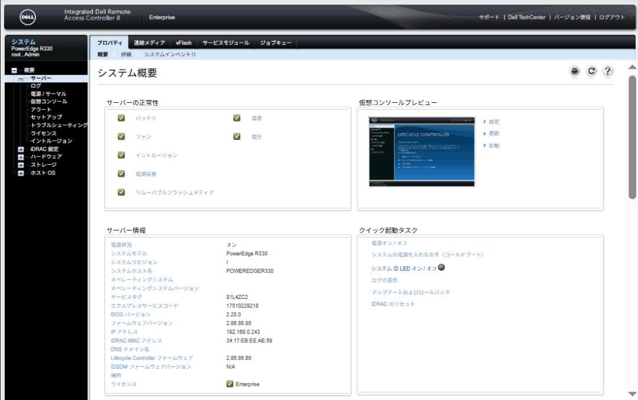Switch to the ジョブキュー tab
638x400 pixels.
[x=276, y=43]
